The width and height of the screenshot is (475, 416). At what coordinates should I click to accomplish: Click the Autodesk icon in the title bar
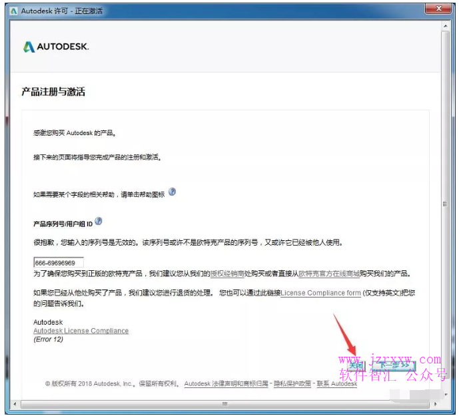pos(14,11)
